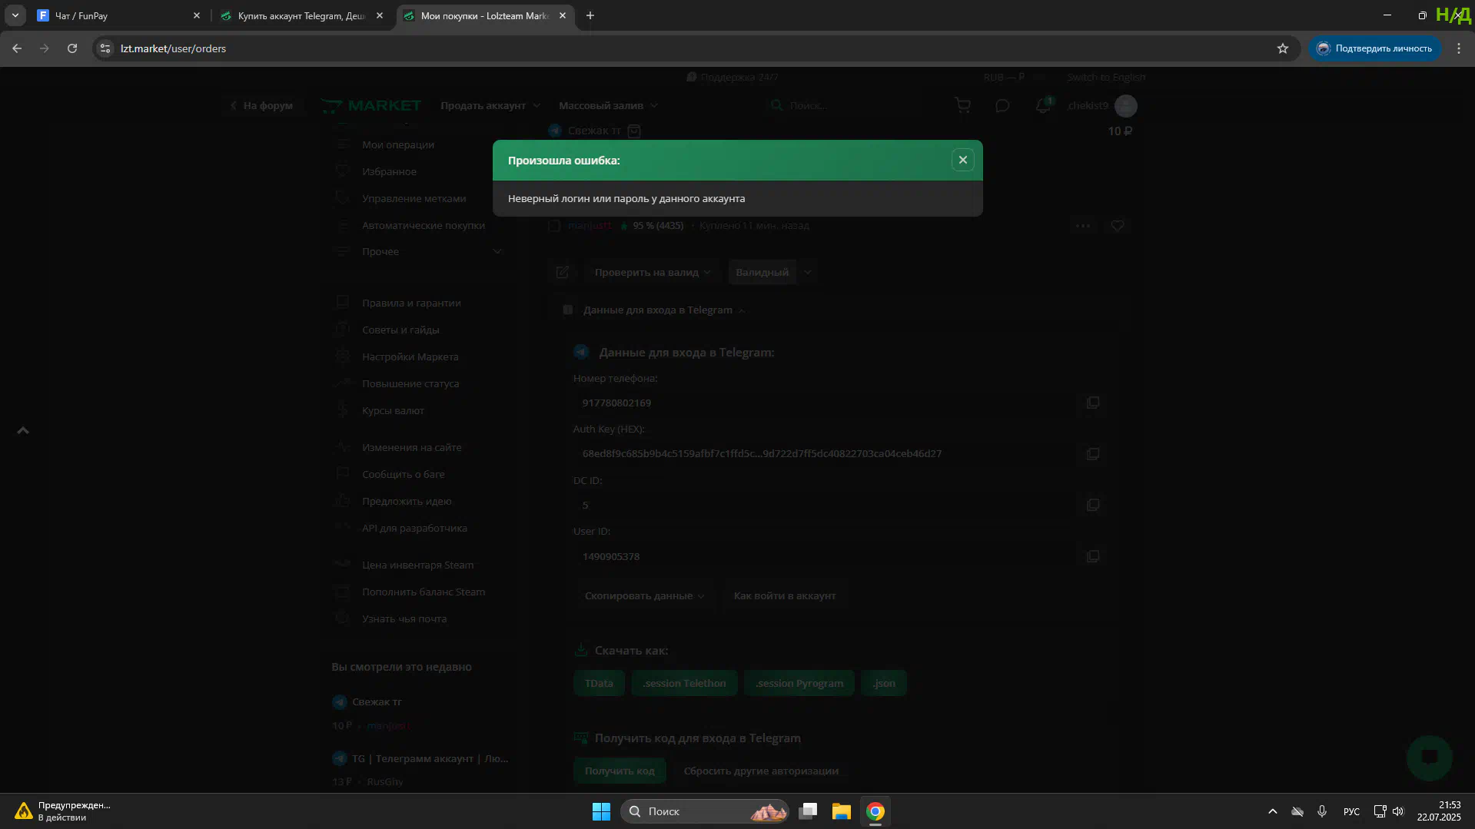Expand the Массовый залив dropdown
This screenshot has width=1475, height=829.
click(x=608, y=105)
